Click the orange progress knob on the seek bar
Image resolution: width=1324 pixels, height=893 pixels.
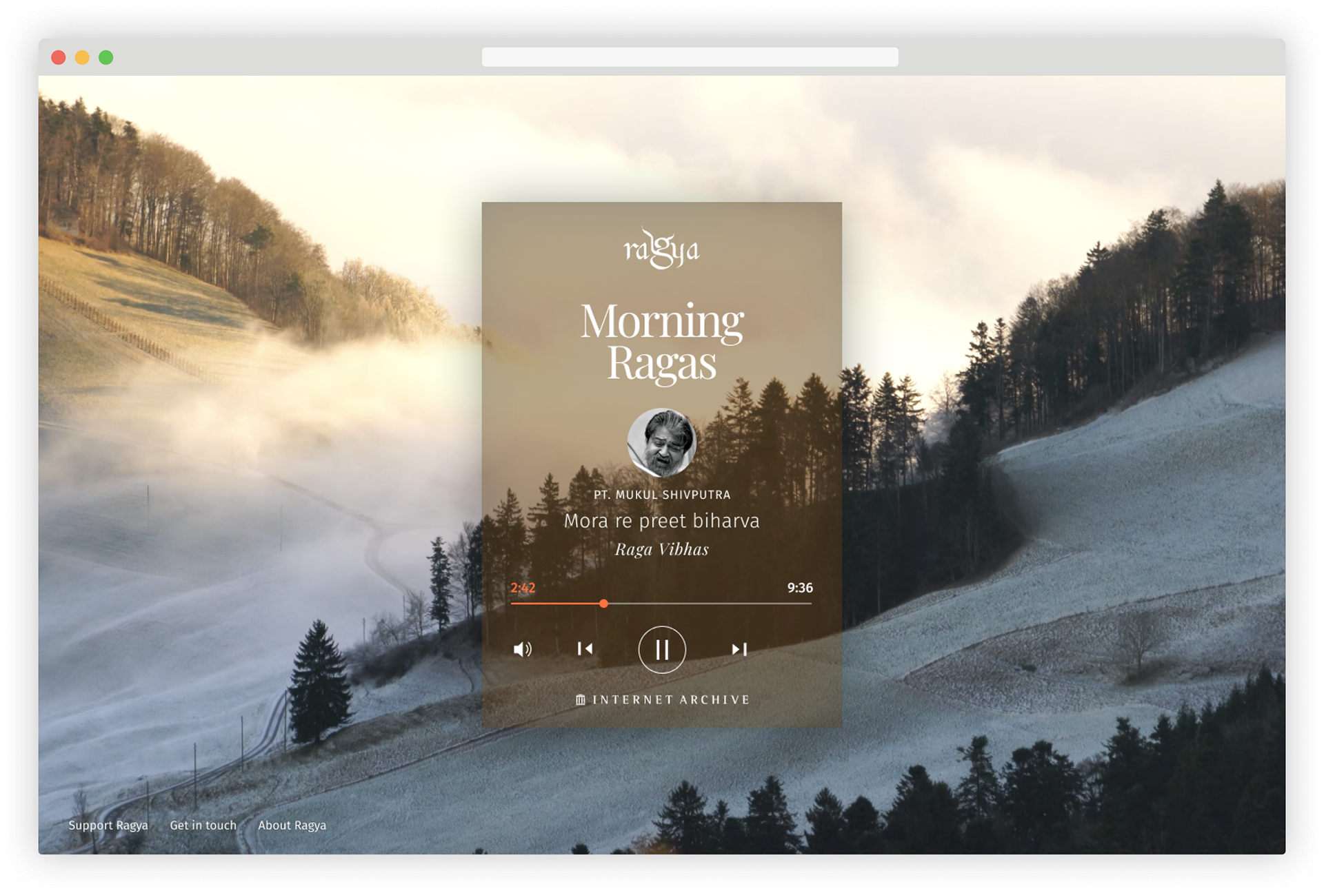tap(603, 604)
